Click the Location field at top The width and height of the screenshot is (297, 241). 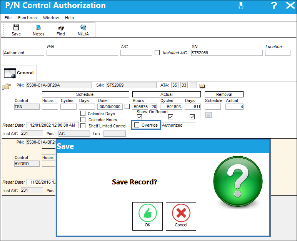tap(278, 53)
